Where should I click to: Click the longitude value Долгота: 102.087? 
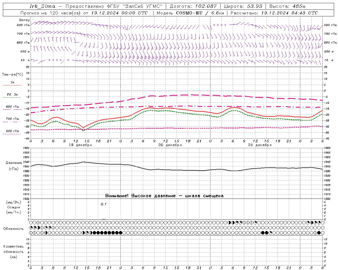coord(193,6)
